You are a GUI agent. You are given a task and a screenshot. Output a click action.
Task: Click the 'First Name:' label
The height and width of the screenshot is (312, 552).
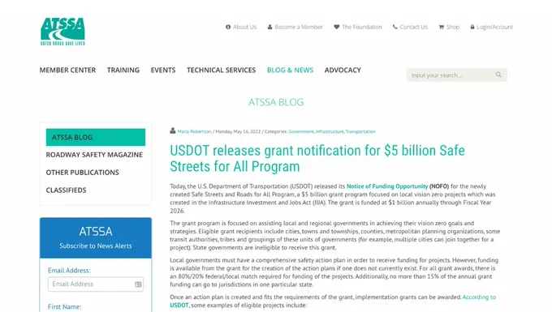click(x=64, y=306)
